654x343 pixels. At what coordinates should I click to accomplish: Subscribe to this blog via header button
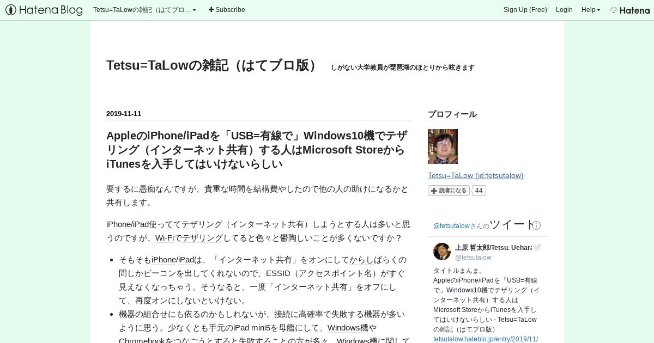227,10
